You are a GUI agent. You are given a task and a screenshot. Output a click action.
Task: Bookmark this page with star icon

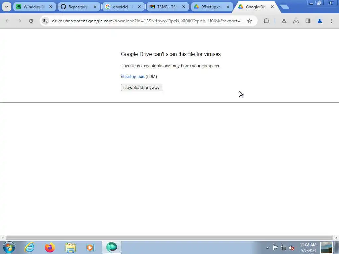(250, 21)
